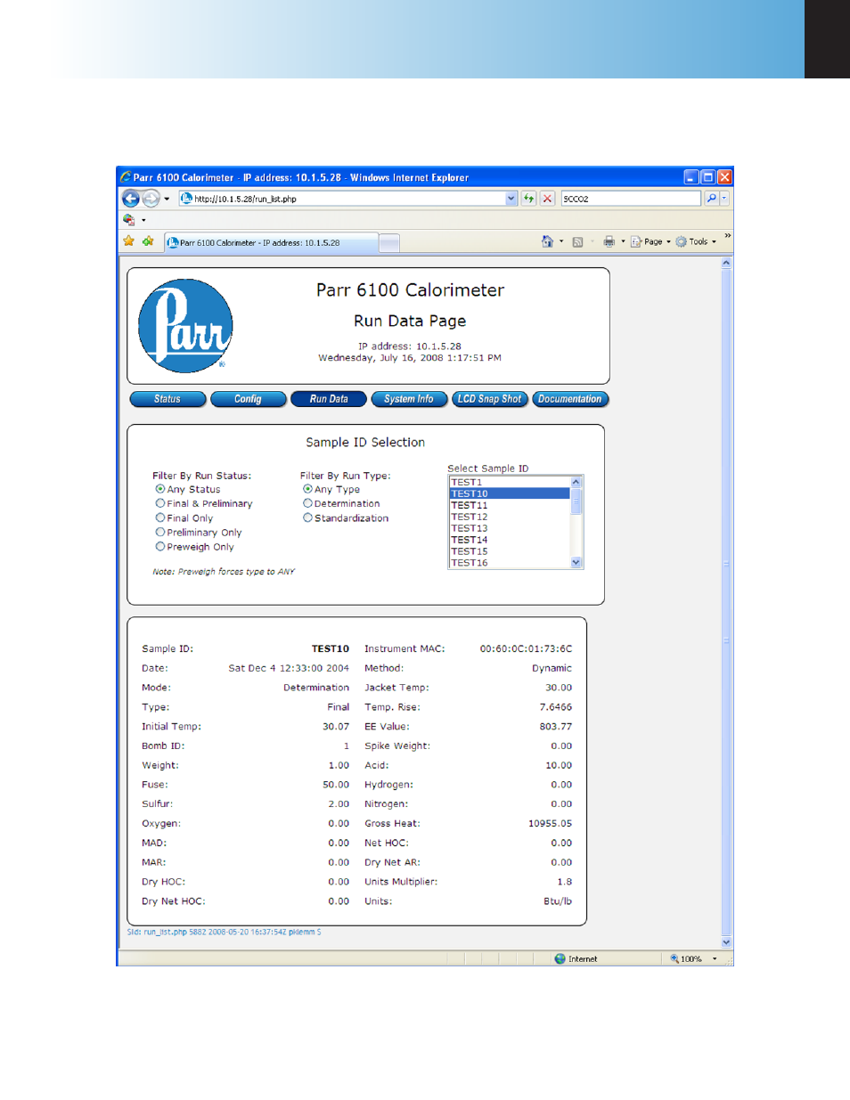
Task: Select the Any Status radio button
Action: click(x=160, y=489)
